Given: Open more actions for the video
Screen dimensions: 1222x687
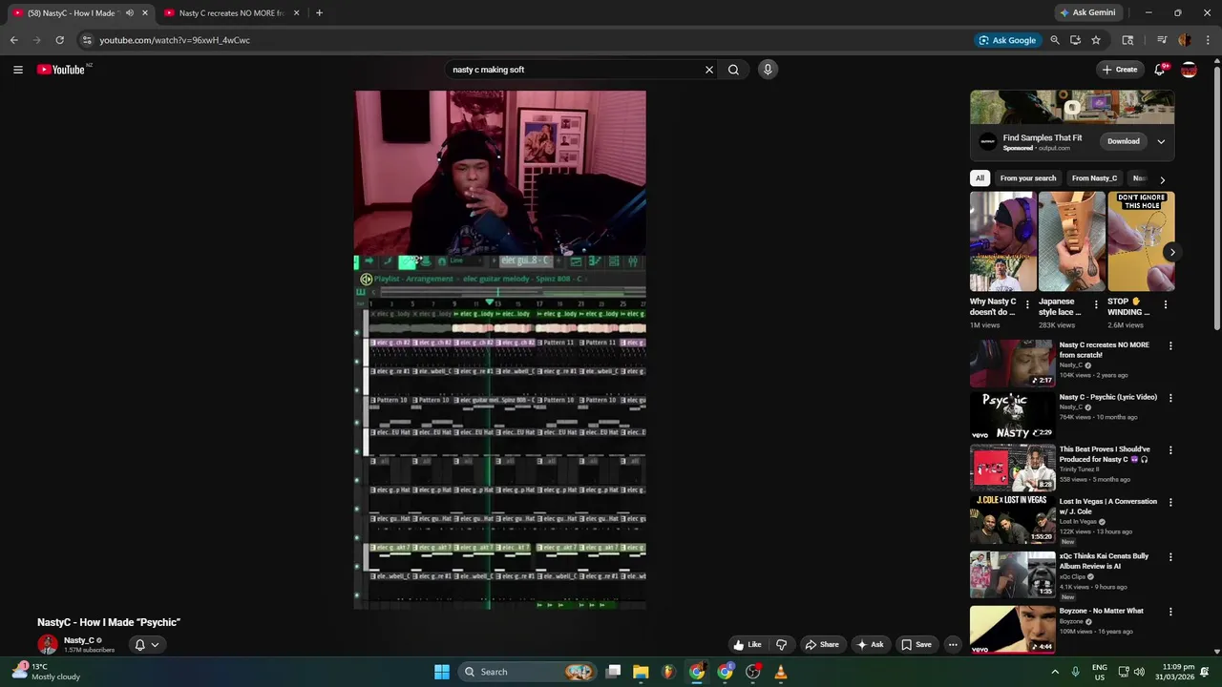Looking at the screenshot, I should [x=953, y=644].
